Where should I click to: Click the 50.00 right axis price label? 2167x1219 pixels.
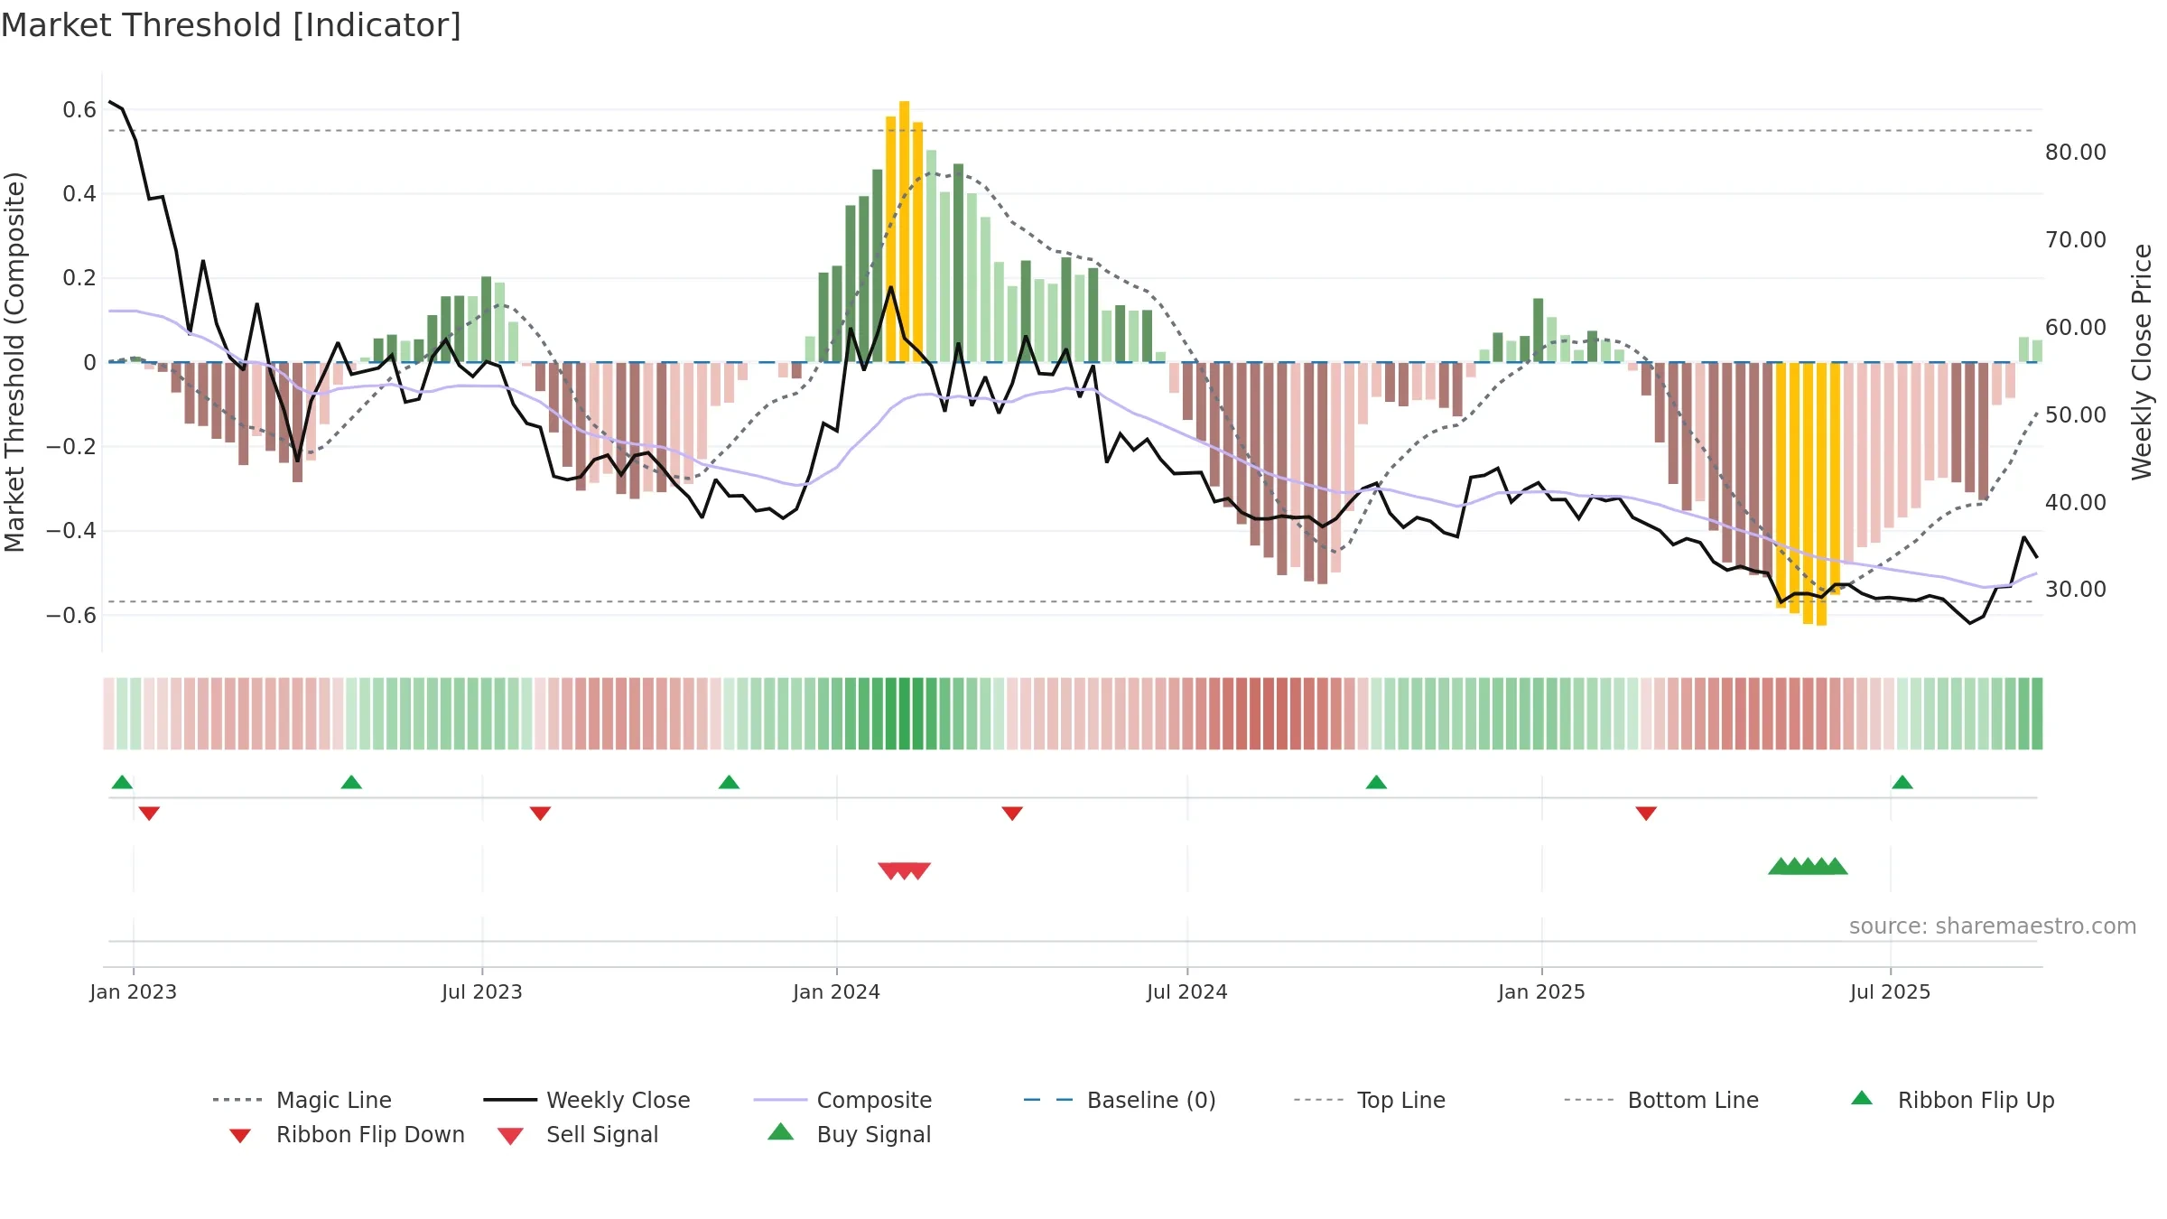click(x=2076, y=415)
